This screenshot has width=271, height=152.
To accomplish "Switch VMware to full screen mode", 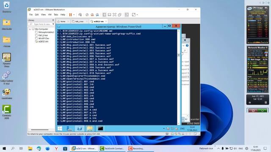I will pos(114,15).
